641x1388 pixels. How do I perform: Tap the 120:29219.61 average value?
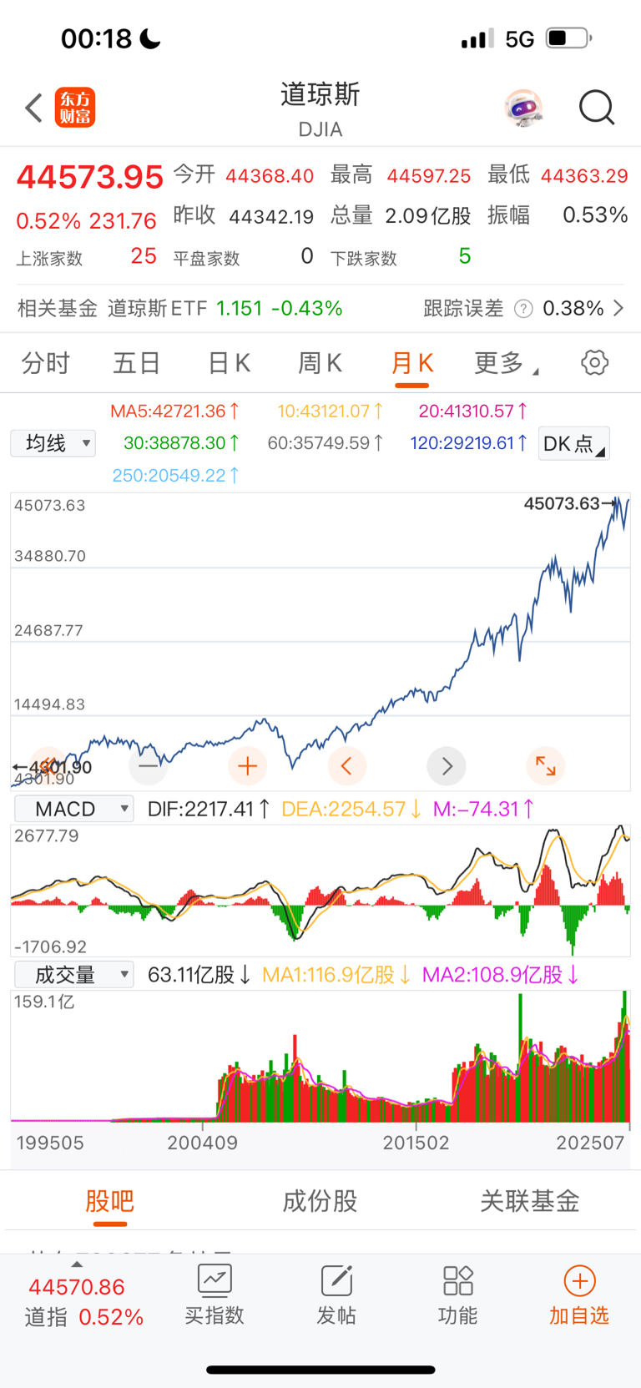coord(469,443)
